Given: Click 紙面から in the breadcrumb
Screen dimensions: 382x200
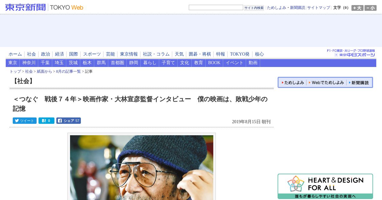Looking at the screenshot, I should [44, 72].
